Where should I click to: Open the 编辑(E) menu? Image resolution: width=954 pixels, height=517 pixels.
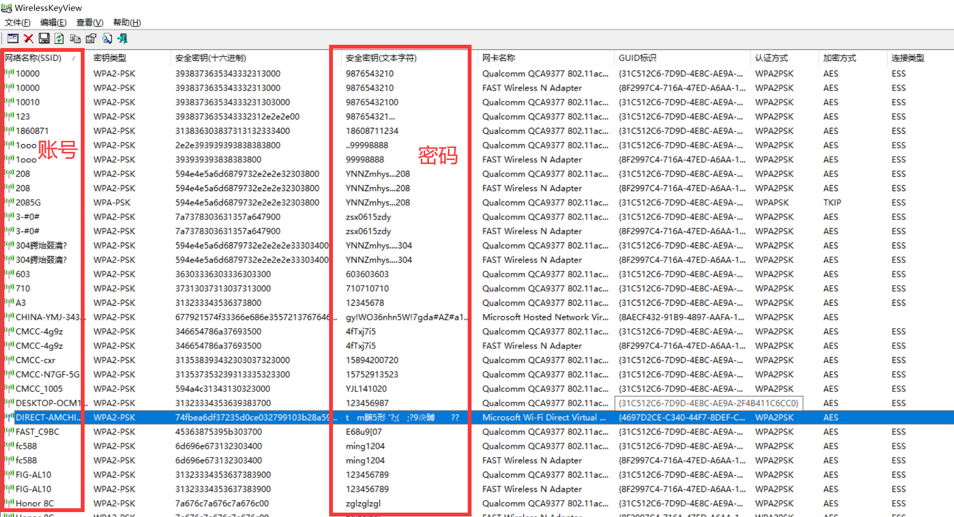53,22
